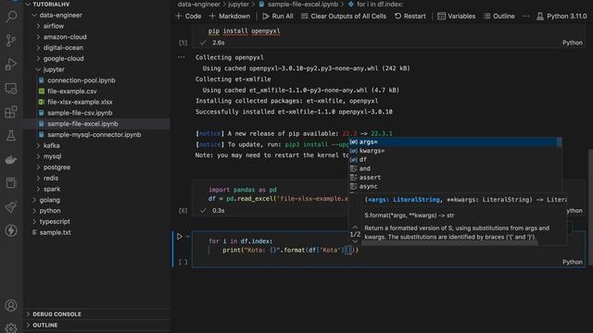
Task: Select Python 3.11.0 kernel picker
Action: pyautogui.click(x=561, y=17)
